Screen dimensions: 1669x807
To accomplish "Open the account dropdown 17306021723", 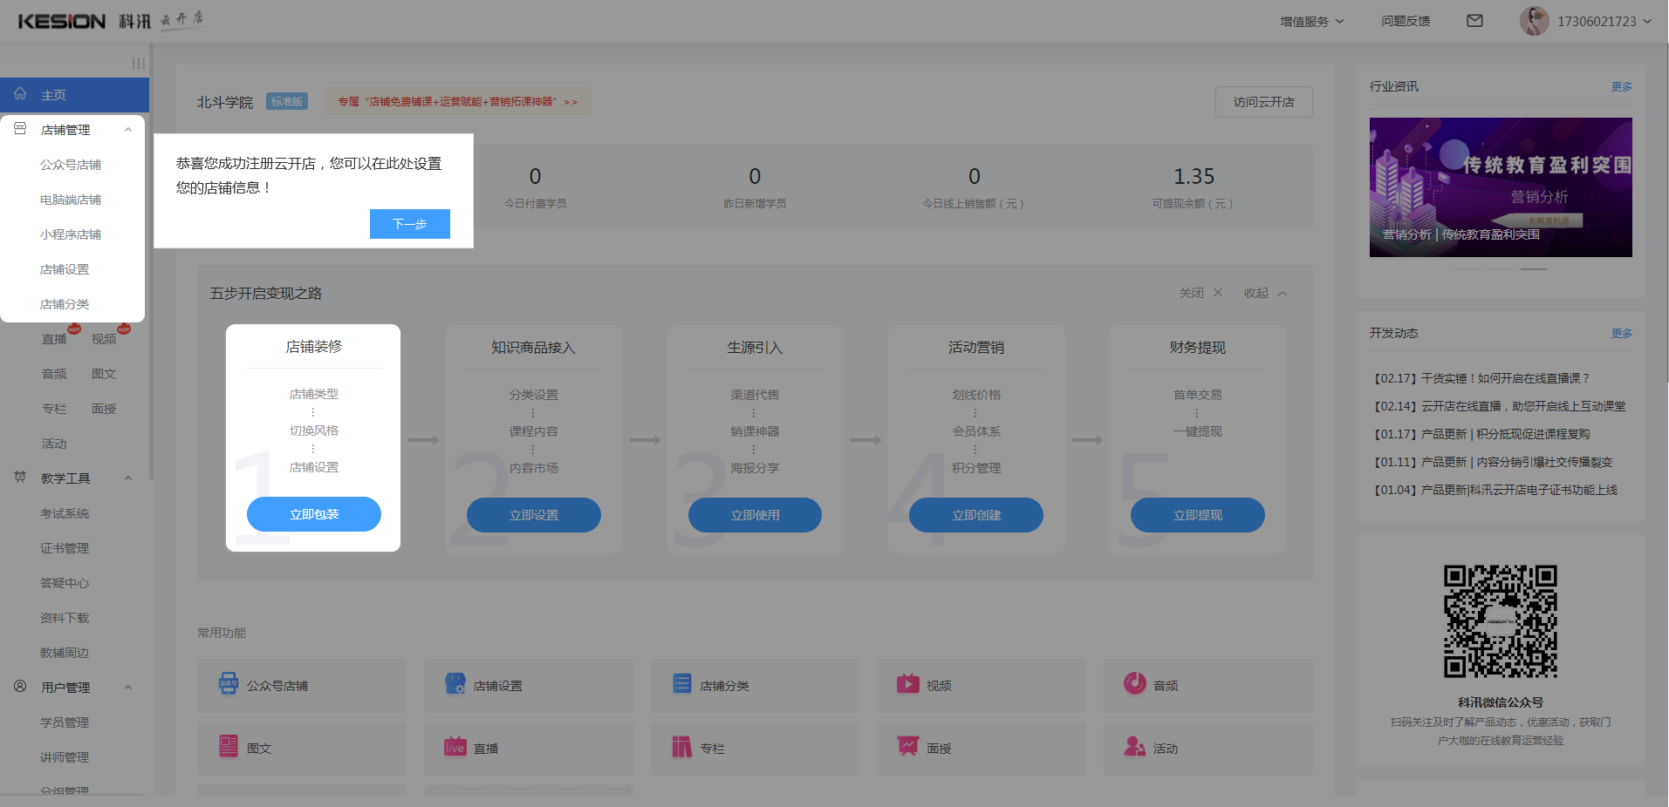I will [x=1604, y=22].
